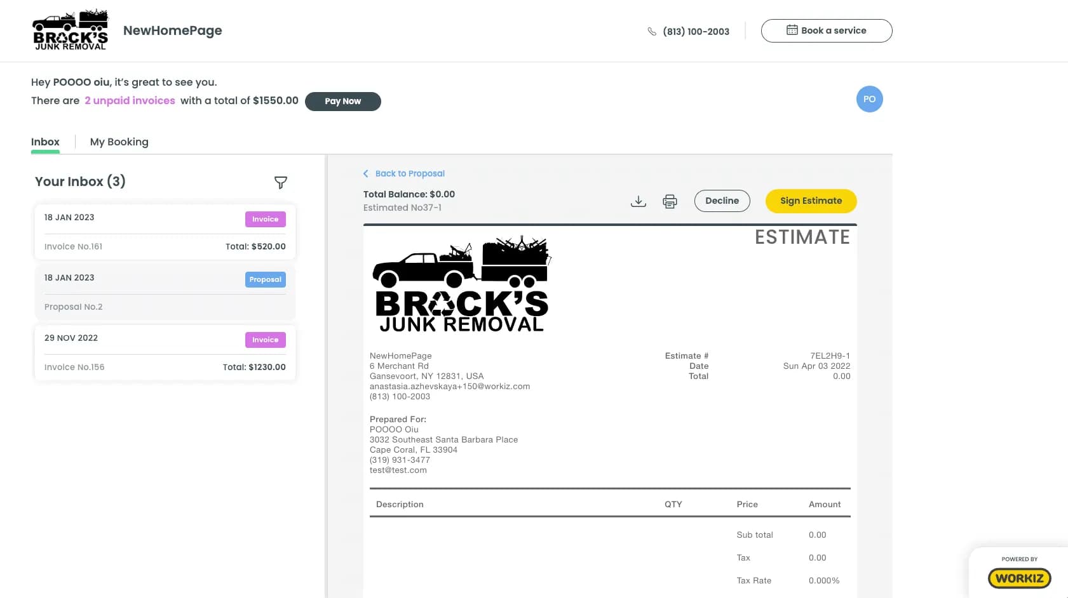Screen dimensions: 1068x598
Task: Click the Estimated No37-1 label
Action: coord(402,208)
